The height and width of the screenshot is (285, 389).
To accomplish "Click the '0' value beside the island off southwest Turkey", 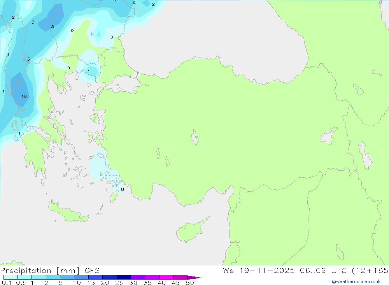I will pos(122,189).
